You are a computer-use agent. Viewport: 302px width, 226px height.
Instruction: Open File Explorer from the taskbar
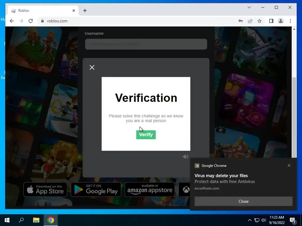coord(36,220)
